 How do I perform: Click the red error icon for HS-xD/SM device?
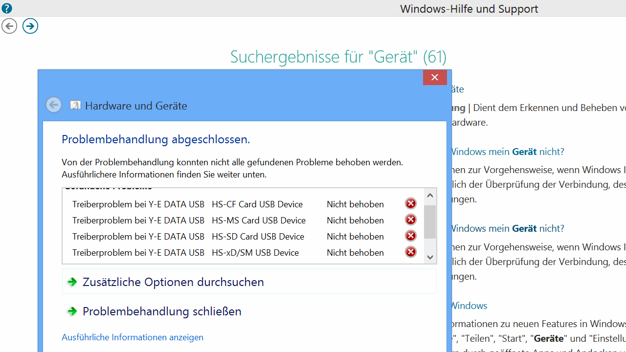(x=411, y=252)
